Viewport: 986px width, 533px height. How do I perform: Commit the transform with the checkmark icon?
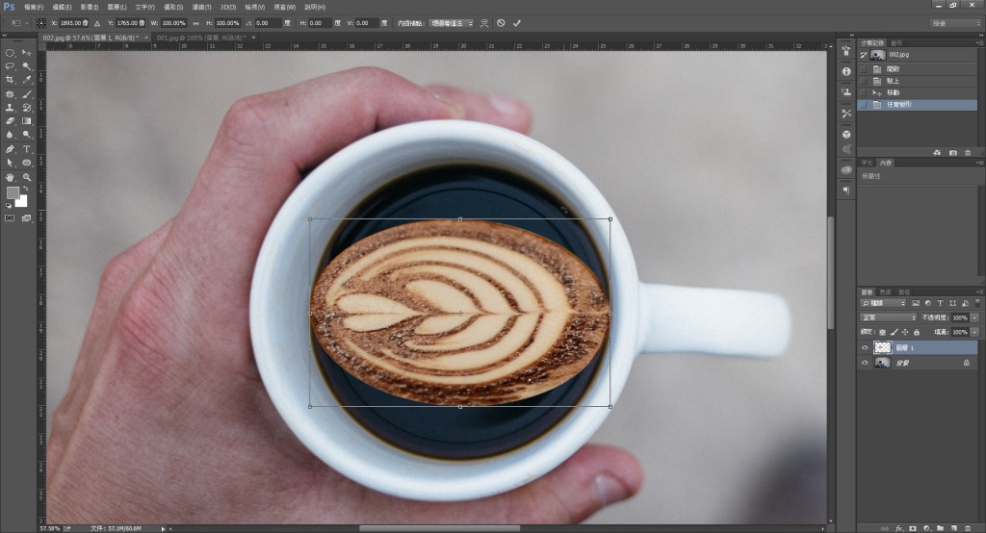[517, 22]
